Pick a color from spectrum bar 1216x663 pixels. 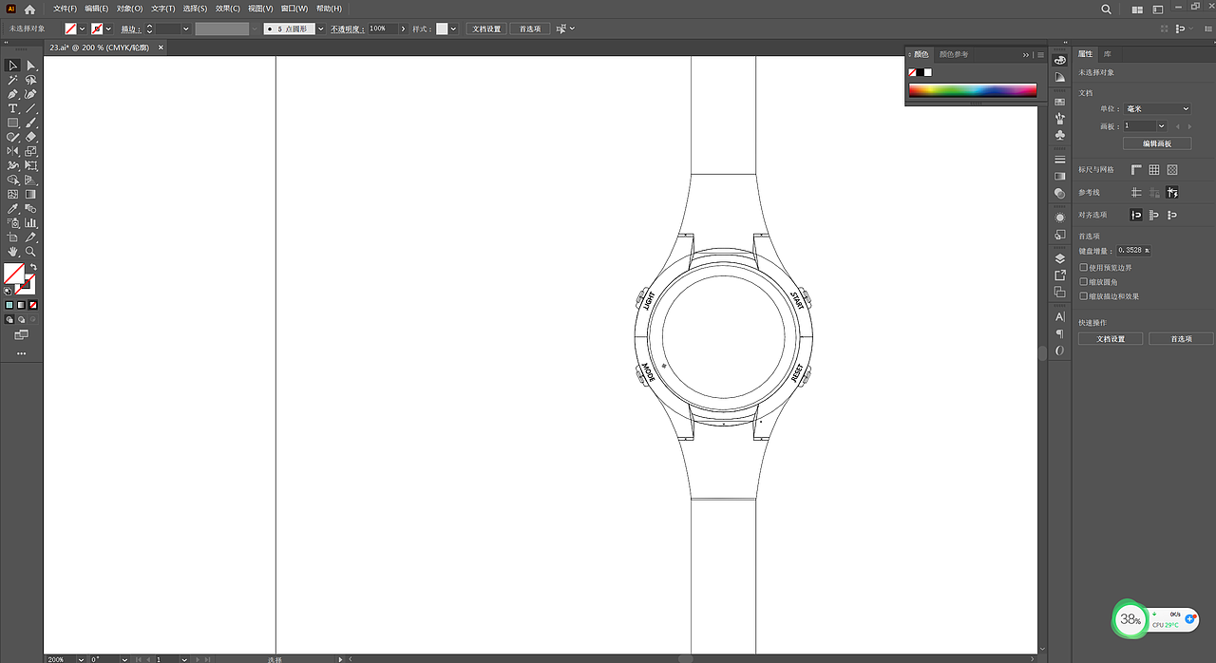pos(973,90)
